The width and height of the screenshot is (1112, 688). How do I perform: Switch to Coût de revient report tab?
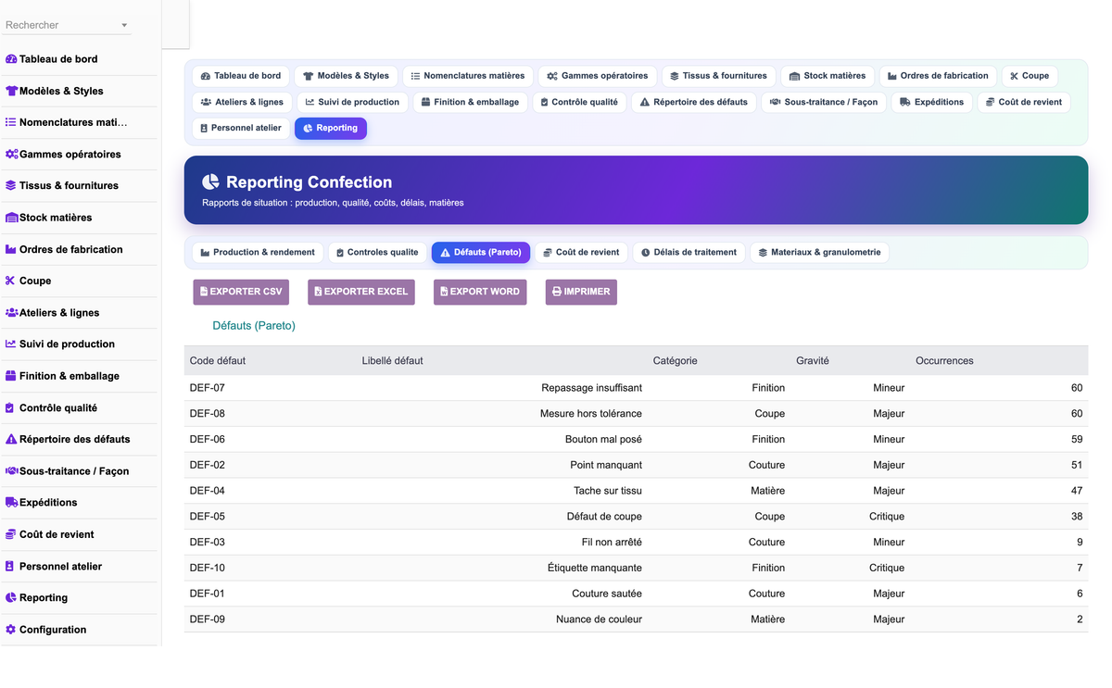tap(581, 252)
